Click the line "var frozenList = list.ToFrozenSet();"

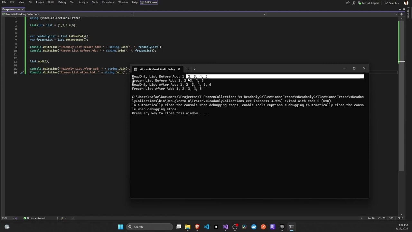coord(59,40)
